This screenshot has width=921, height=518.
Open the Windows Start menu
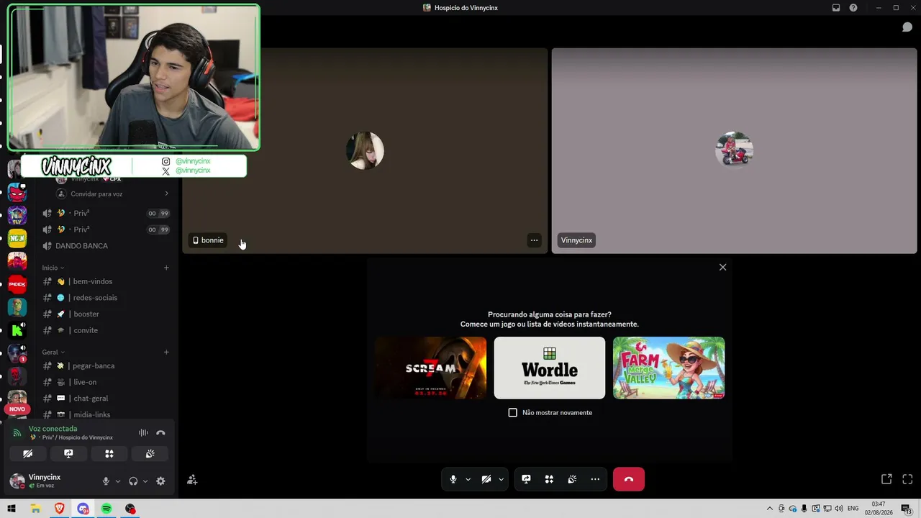coord(12,509)
